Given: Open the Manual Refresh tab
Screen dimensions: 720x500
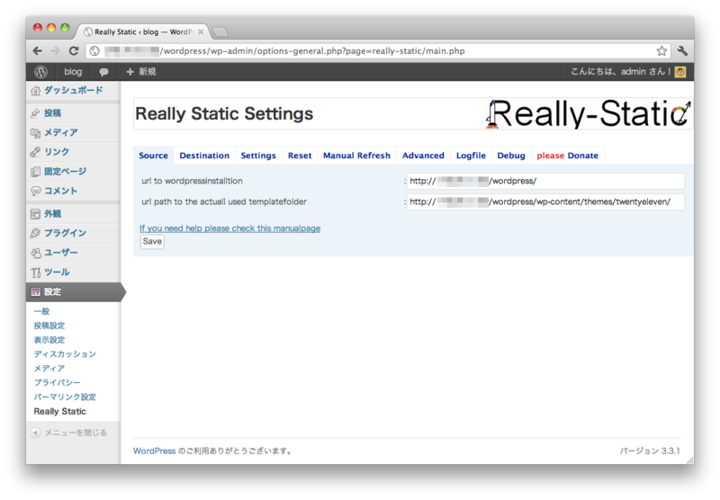Looking at the screenshot, I should click(x=356, y=156).
